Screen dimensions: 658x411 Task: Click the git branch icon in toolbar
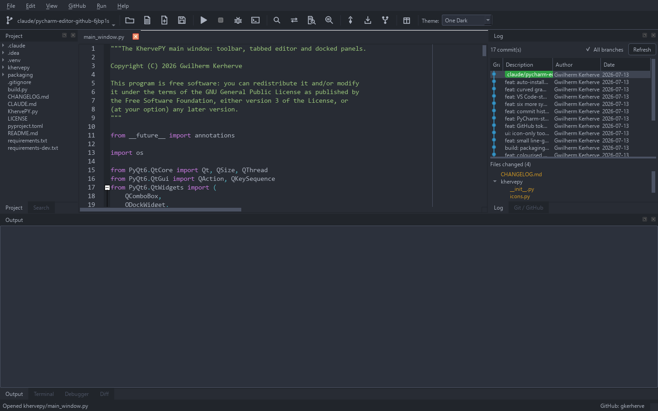(9, 20)
